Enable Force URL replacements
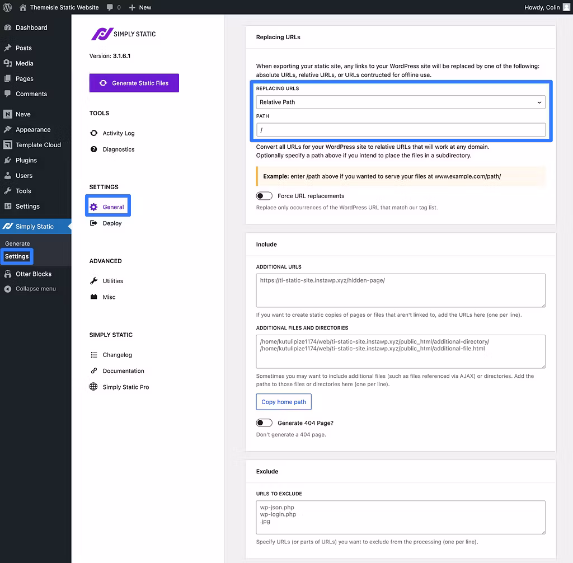Image resolution: width=573 pixels, height=563 pixels. tap(264, 195)
